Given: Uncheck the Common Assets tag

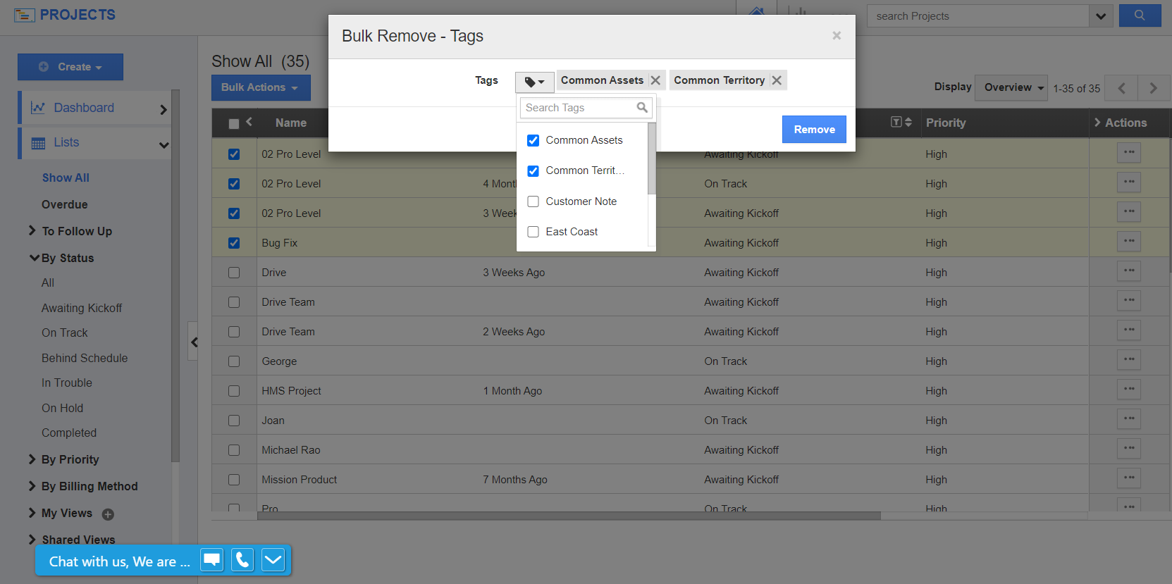Looking at the screenshot, I should pyautogui.click(x=533, y=141).
